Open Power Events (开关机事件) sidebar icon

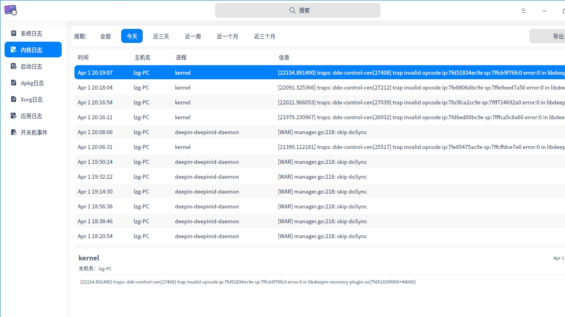(x=14, y=132)
